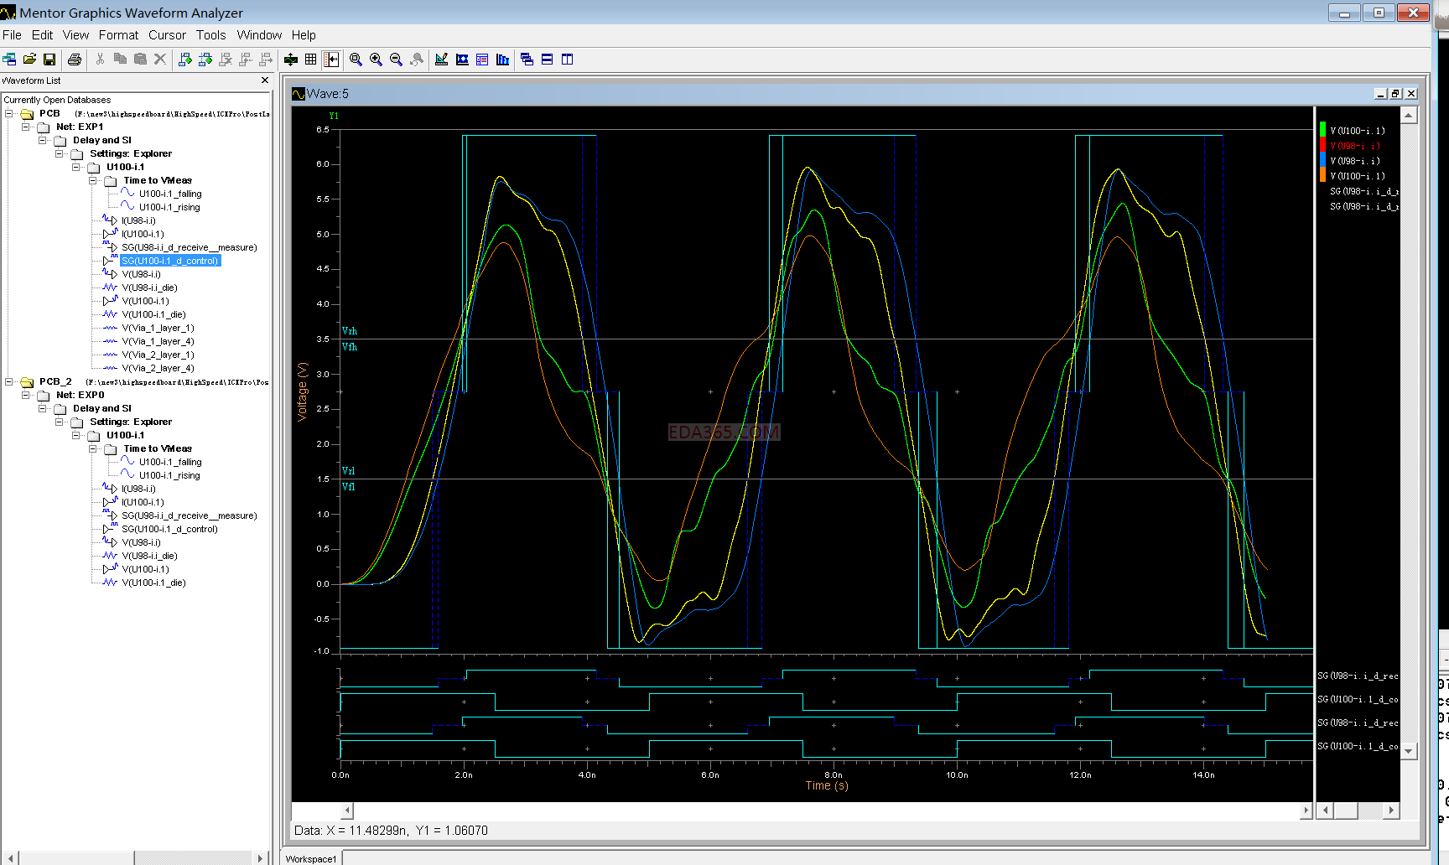Click the cascade windows toolbar icon

point(527,60)
